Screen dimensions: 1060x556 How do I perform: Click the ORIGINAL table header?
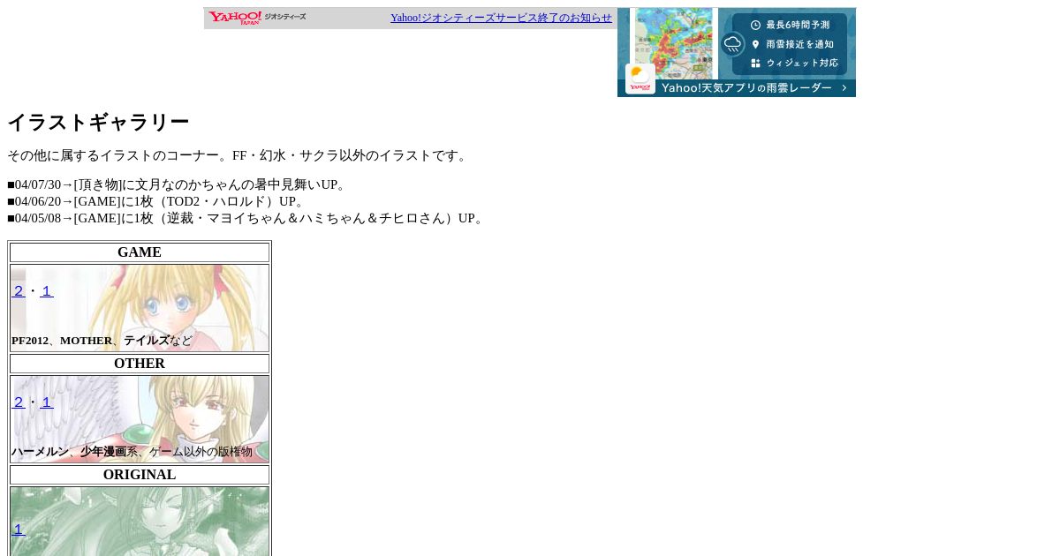(140, 475)
